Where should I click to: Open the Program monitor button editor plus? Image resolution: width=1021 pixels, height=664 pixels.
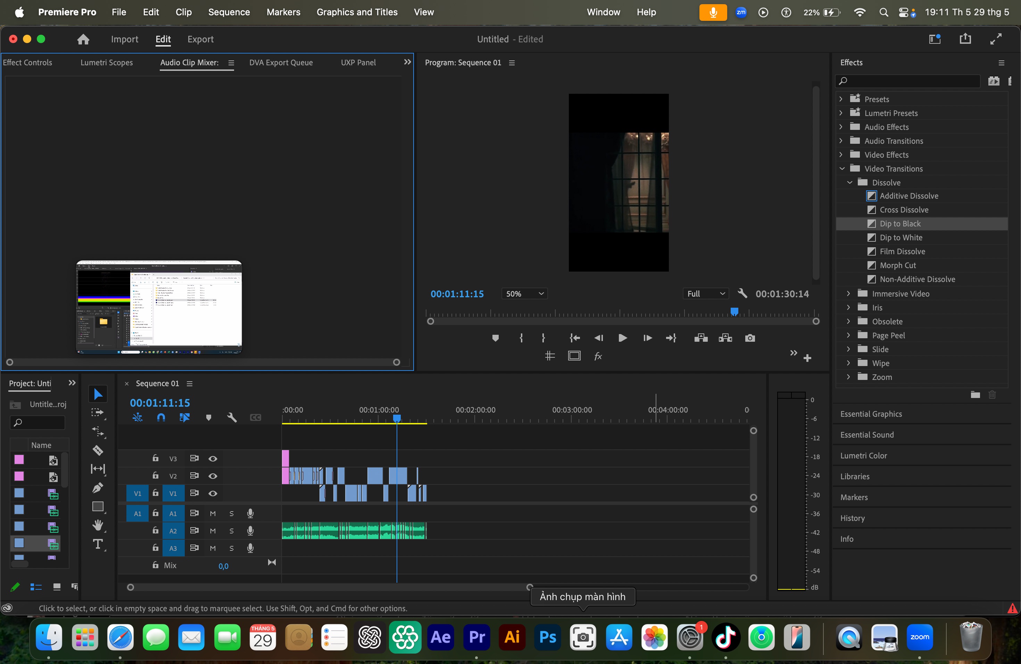click(x=807, y=358)
